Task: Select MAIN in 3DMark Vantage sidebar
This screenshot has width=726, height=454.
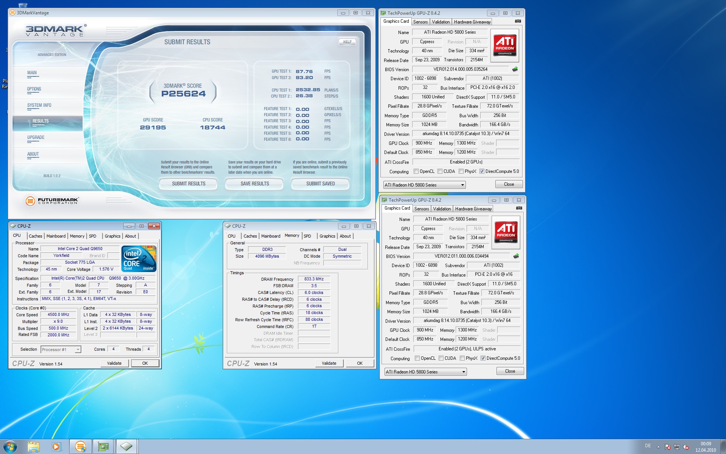Action: click(32, 73)
